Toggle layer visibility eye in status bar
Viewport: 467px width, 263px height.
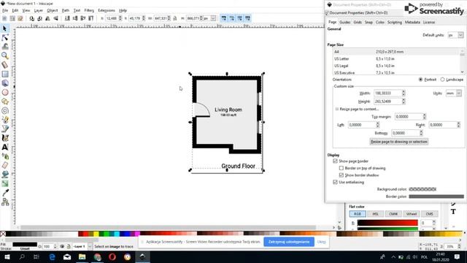[62, 247]
